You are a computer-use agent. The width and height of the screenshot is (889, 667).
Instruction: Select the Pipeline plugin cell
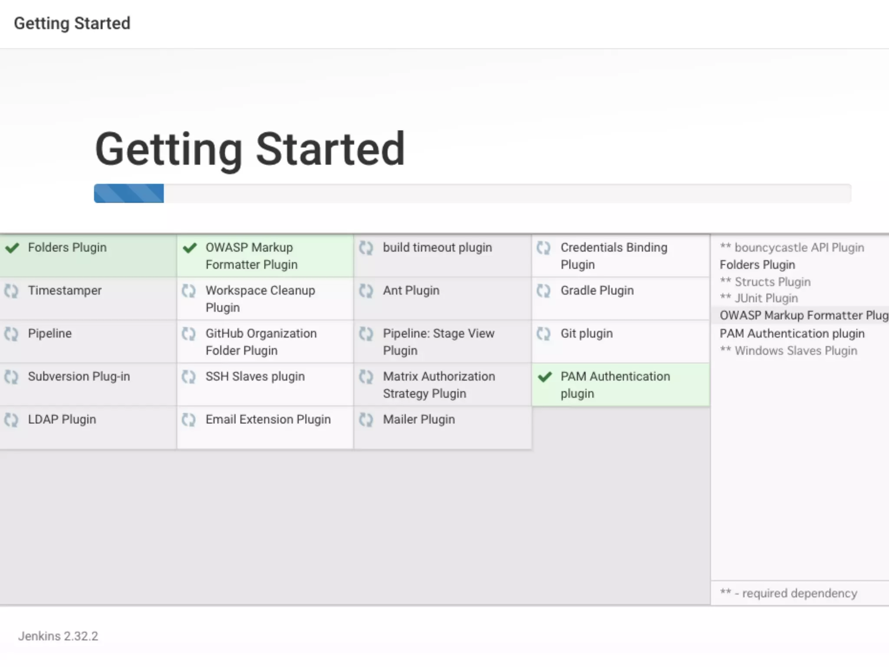(88, 342)
